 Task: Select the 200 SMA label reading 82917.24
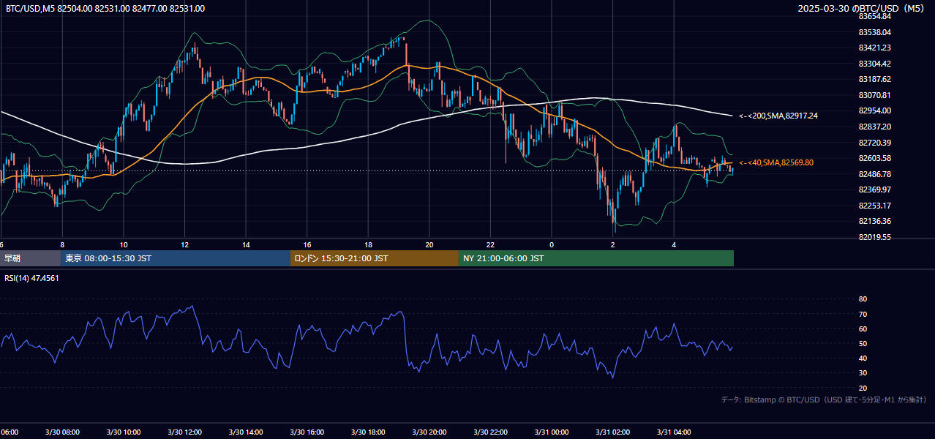[x=778, y=116]
